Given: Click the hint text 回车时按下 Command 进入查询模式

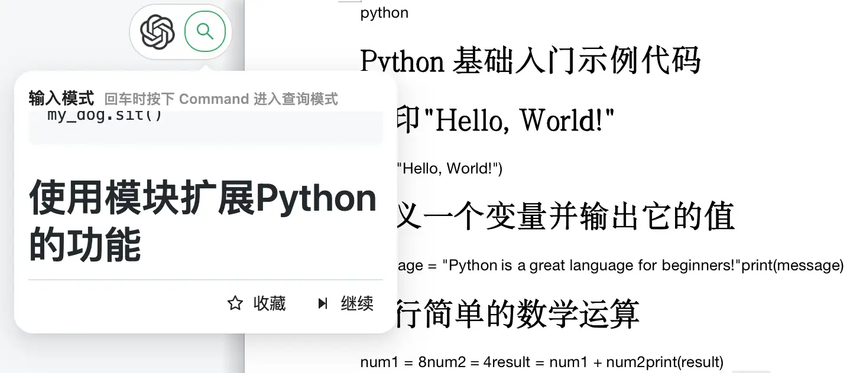Looking at the screenshot, I should pos(221,99).
